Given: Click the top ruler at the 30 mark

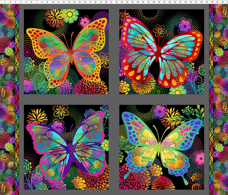Looking at the screenshot, I should [159, 2].
